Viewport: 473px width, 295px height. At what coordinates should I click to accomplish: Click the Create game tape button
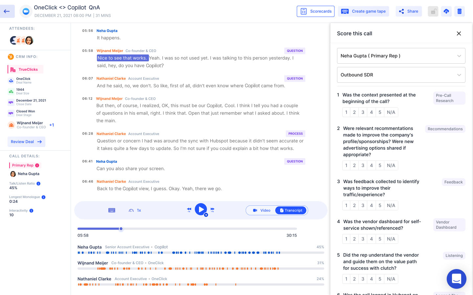pyautogui.click(x=363, y=11)
